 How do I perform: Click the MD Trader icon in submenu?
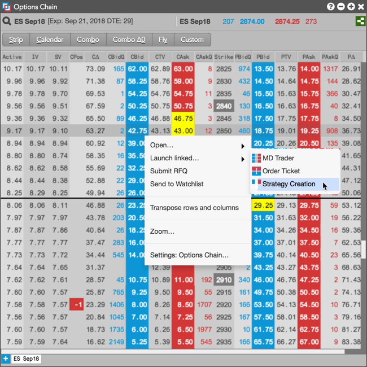tap(256, 158)
